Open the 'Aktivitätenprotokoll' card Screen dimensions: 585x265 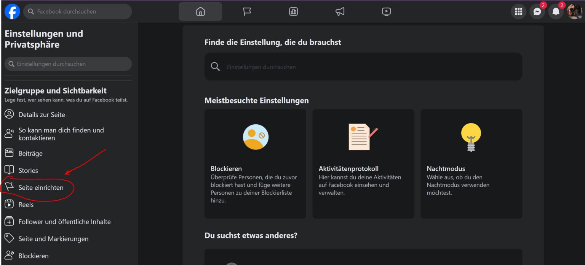click(x=363, y=163)
